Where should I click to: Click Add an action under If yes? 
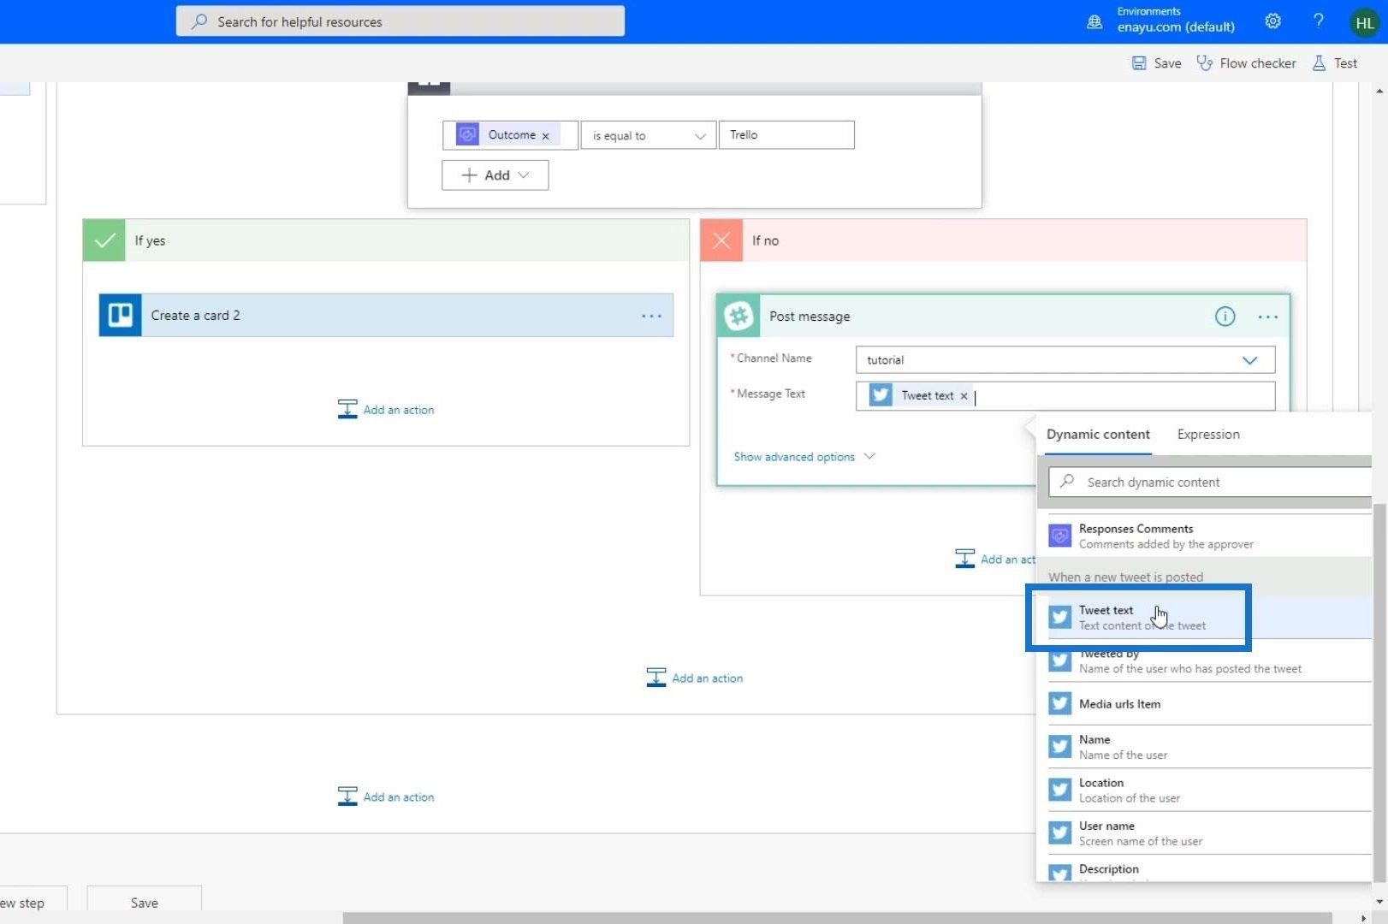[386, 410]
